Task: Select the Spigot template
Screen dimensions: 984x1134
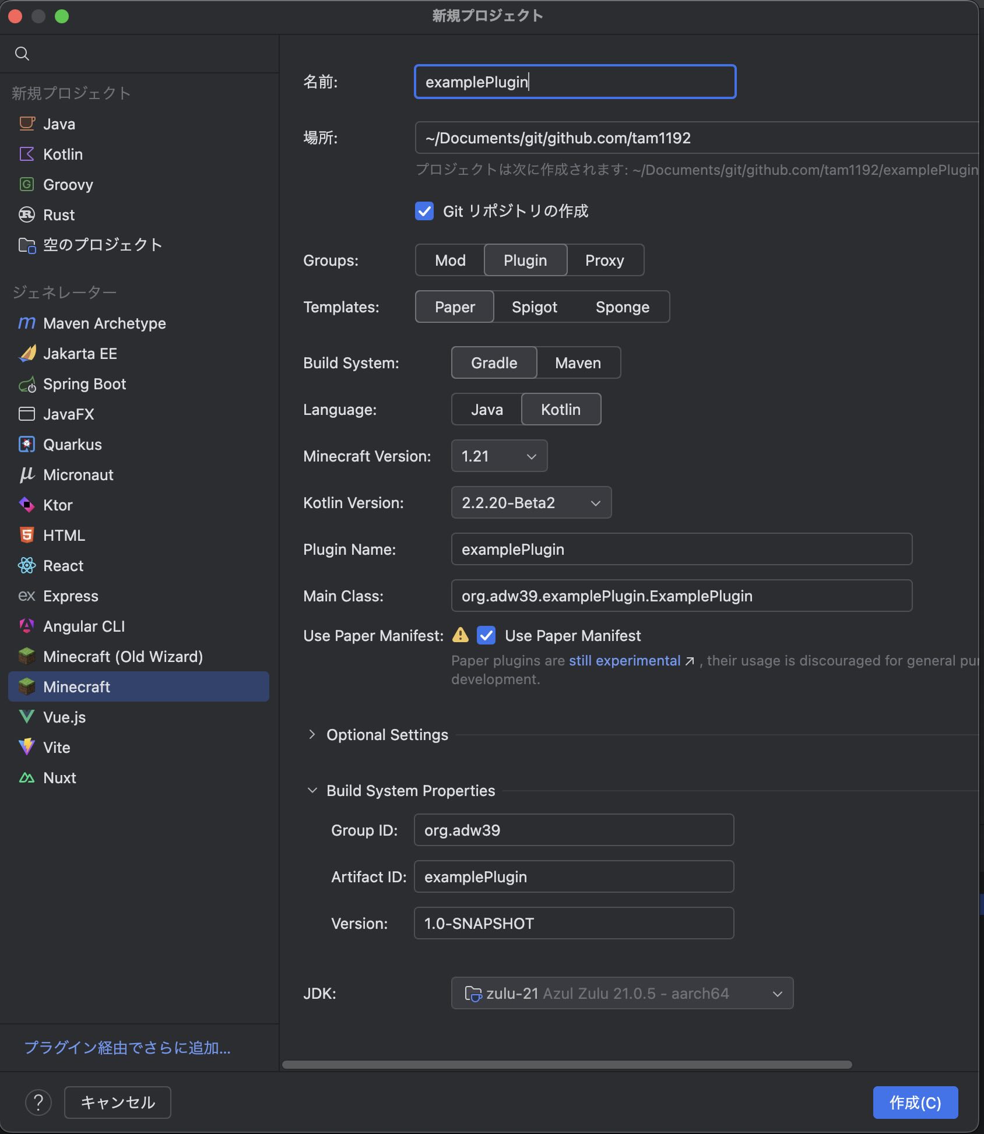Action: pos(535,307)
